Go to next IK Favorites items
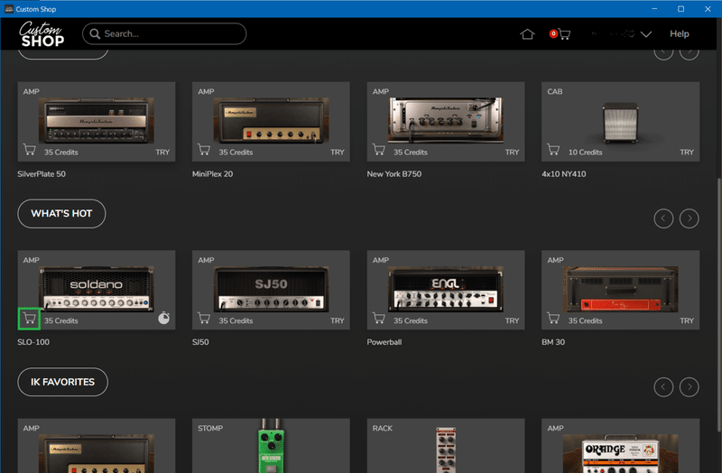The image size is (722, 473). pos(690,387)
